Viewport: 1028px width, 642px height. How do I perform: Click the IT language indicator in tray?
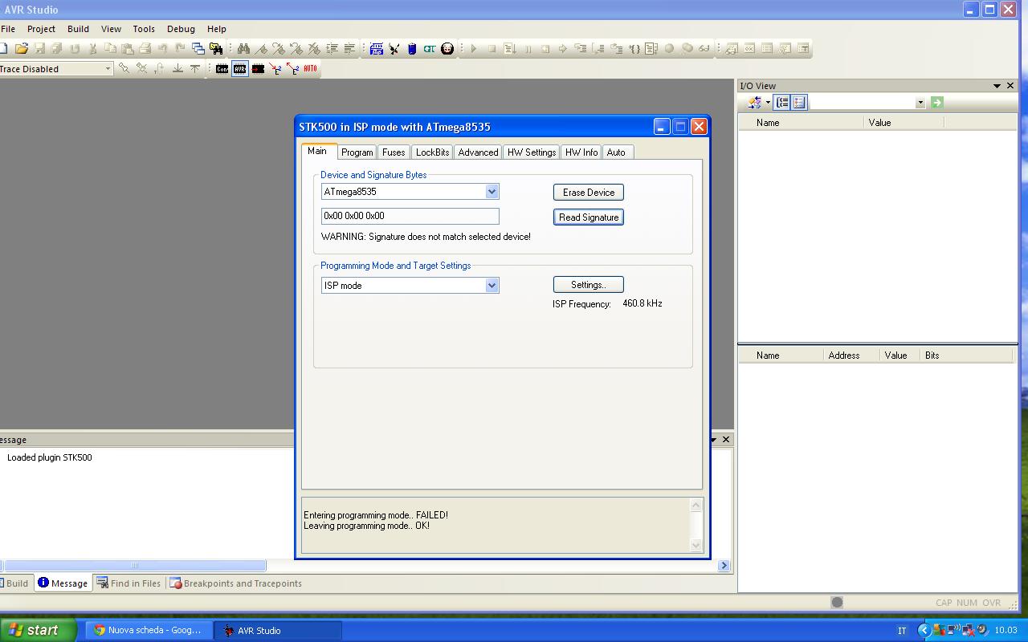tap(902, 631)
